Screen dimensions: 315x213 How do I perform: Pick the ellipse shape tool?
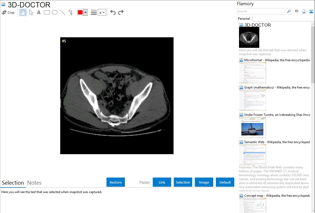[55, 12]
